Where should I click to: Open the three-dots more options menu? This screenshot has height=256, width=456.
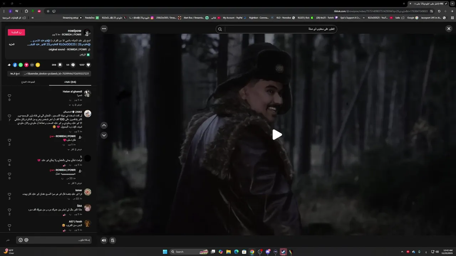point(104,28)
